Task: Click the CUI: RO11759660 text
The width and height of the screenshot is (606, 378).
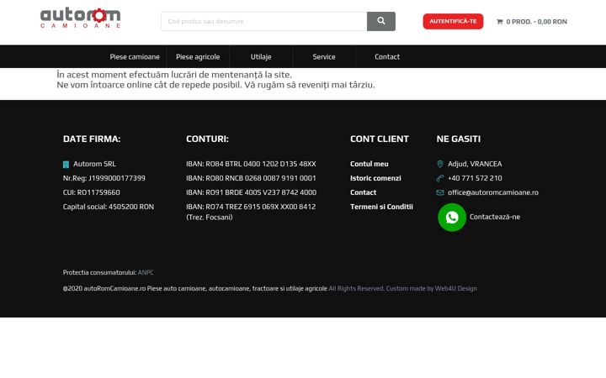Action: click(91, 192)
